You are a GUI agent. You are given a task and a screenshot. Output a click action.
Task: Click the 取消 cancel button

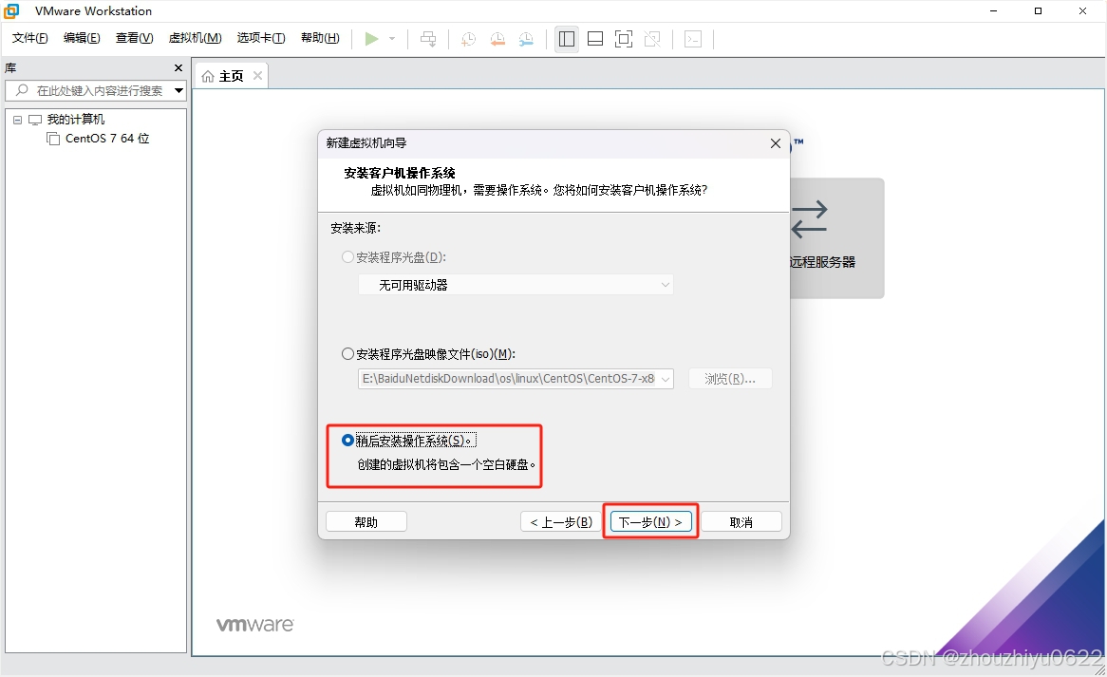coord(741,521)
